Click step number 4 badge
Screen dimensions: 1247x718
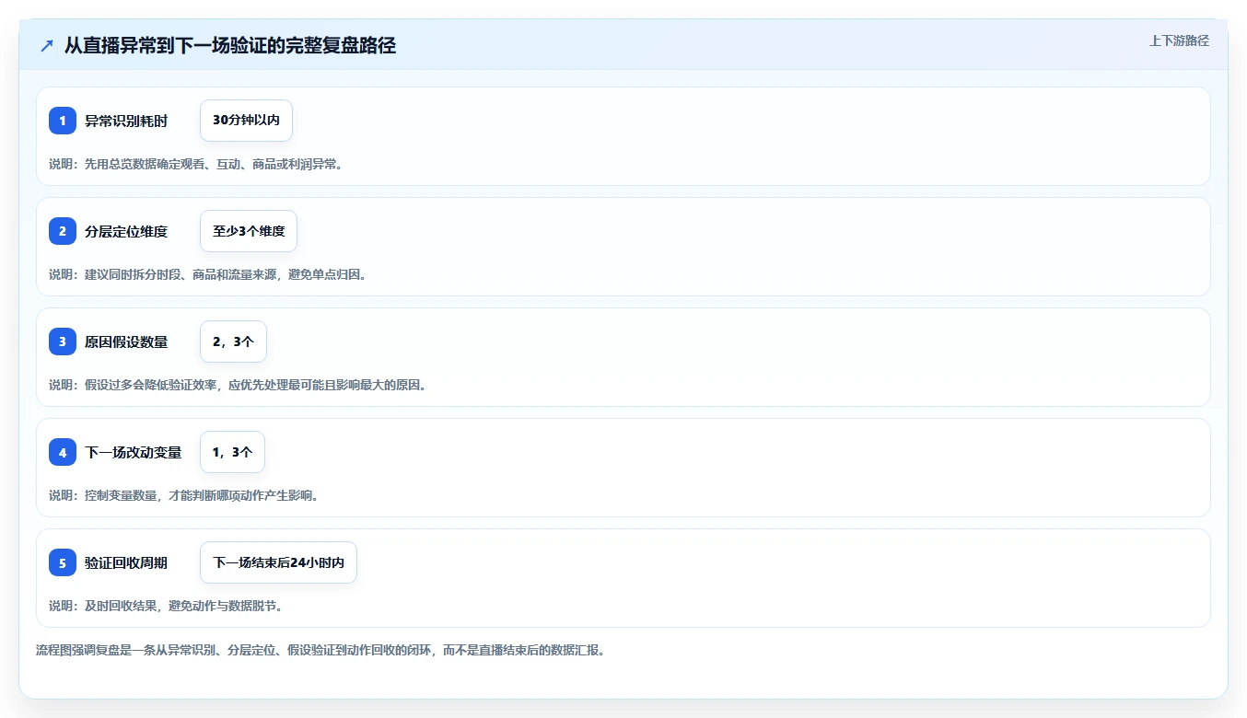coord(63,452)
